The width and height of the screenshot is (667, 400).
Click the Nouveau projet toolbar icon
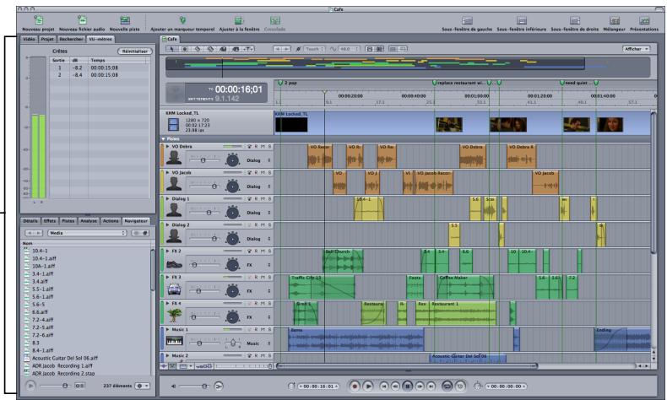(x=38, y=20)
